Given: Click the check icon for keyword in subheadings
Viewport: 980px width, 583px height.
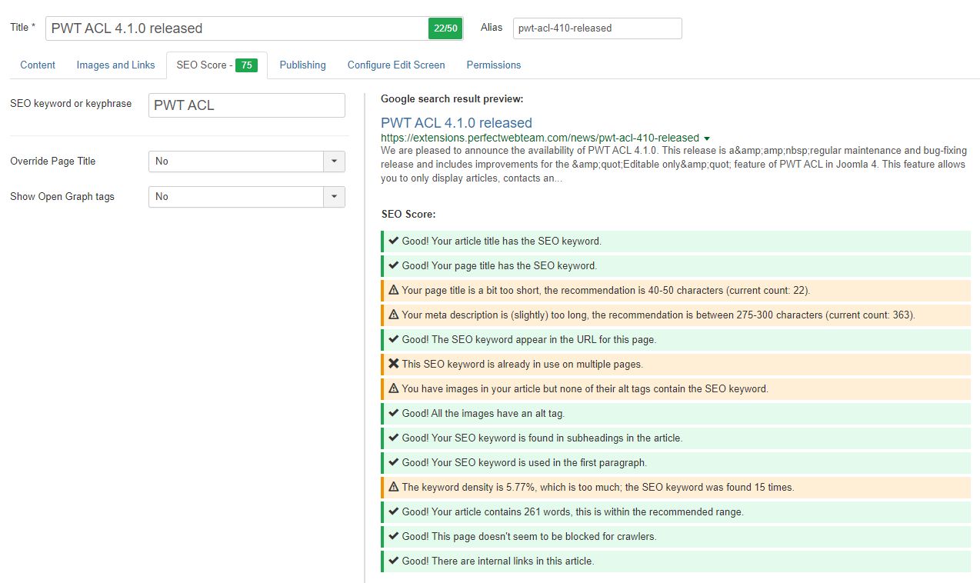Looking at the screenshot, I should (394, 438).
